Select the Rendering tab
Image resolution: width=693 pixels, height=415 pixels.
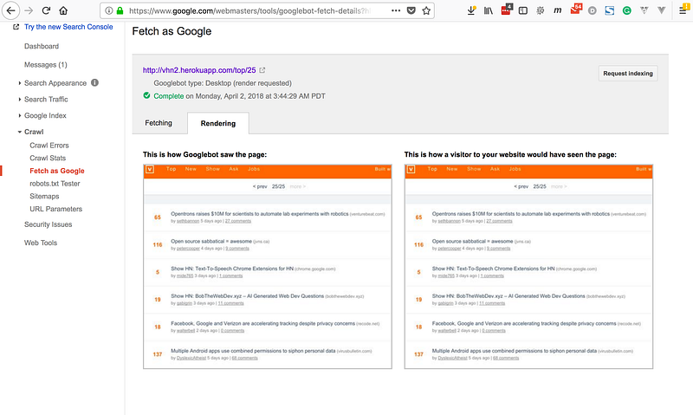(x=218, y=123)
